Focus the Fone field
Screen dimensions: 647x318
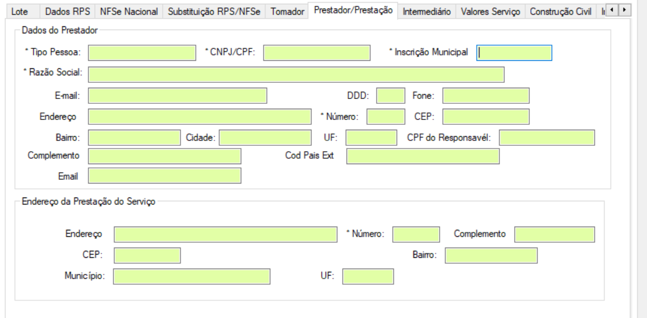[486, 95]
